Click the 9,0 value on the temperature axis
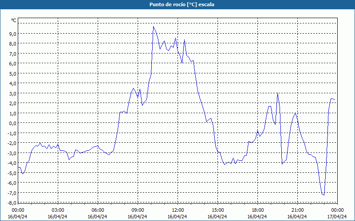This screenshot has height=221, width=355. pos(12,34)
